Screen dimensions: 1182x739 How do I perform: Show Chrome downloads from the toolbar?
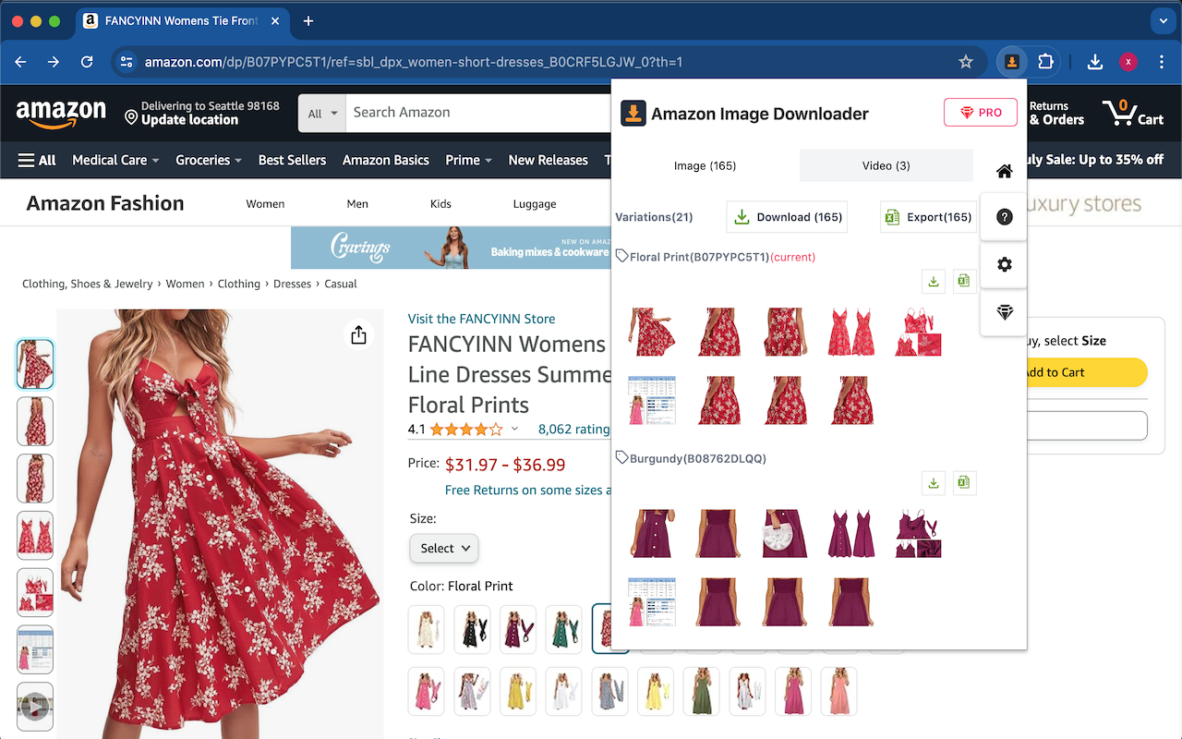[1094, 62]
